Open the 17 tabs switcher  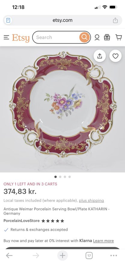click(89, 255)
